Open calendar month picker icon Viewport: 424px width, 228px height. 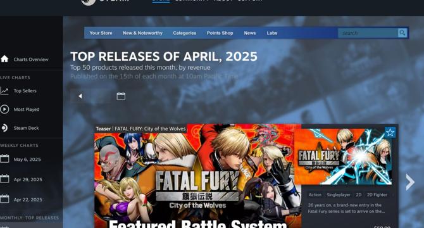point(121,96)
